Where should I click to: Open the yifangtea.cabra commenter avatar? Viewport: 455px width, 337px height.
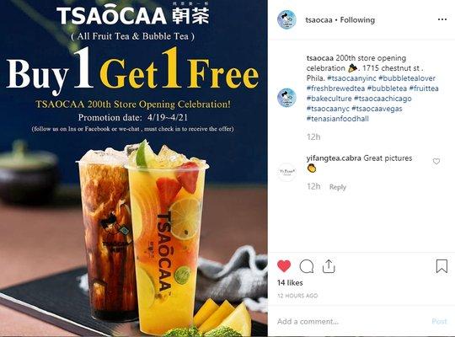[x=286, y=172]
